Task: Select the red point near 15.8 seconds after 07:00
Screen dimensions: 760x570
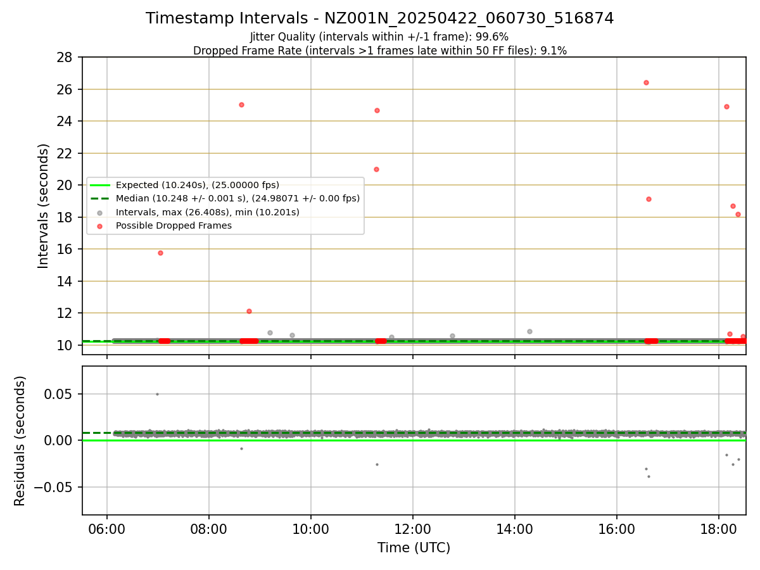Action: [160, 253]
